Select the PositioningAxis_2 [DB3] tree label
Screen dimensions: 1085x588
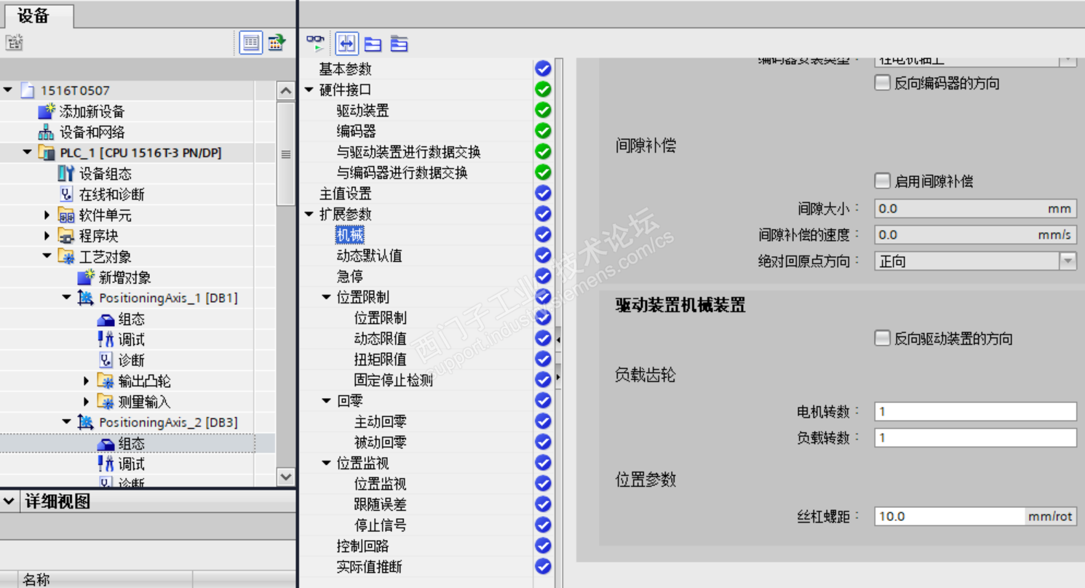(168, 423)
